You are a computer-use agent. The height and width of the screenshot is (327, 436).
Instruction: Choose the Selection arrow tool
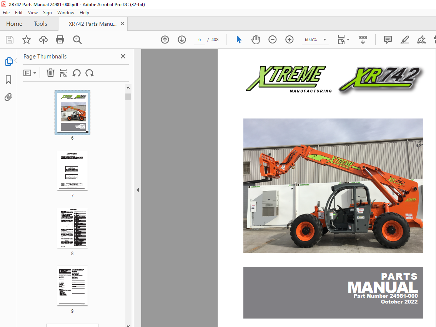tap(239, 40)
